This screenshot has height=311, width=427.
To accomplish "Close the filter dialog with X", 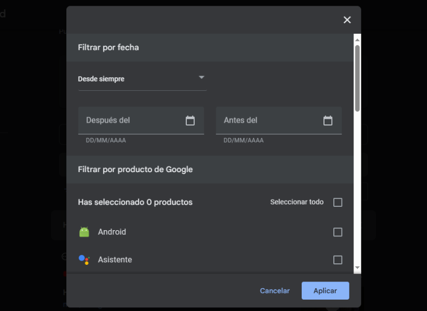I will point(347,20).
